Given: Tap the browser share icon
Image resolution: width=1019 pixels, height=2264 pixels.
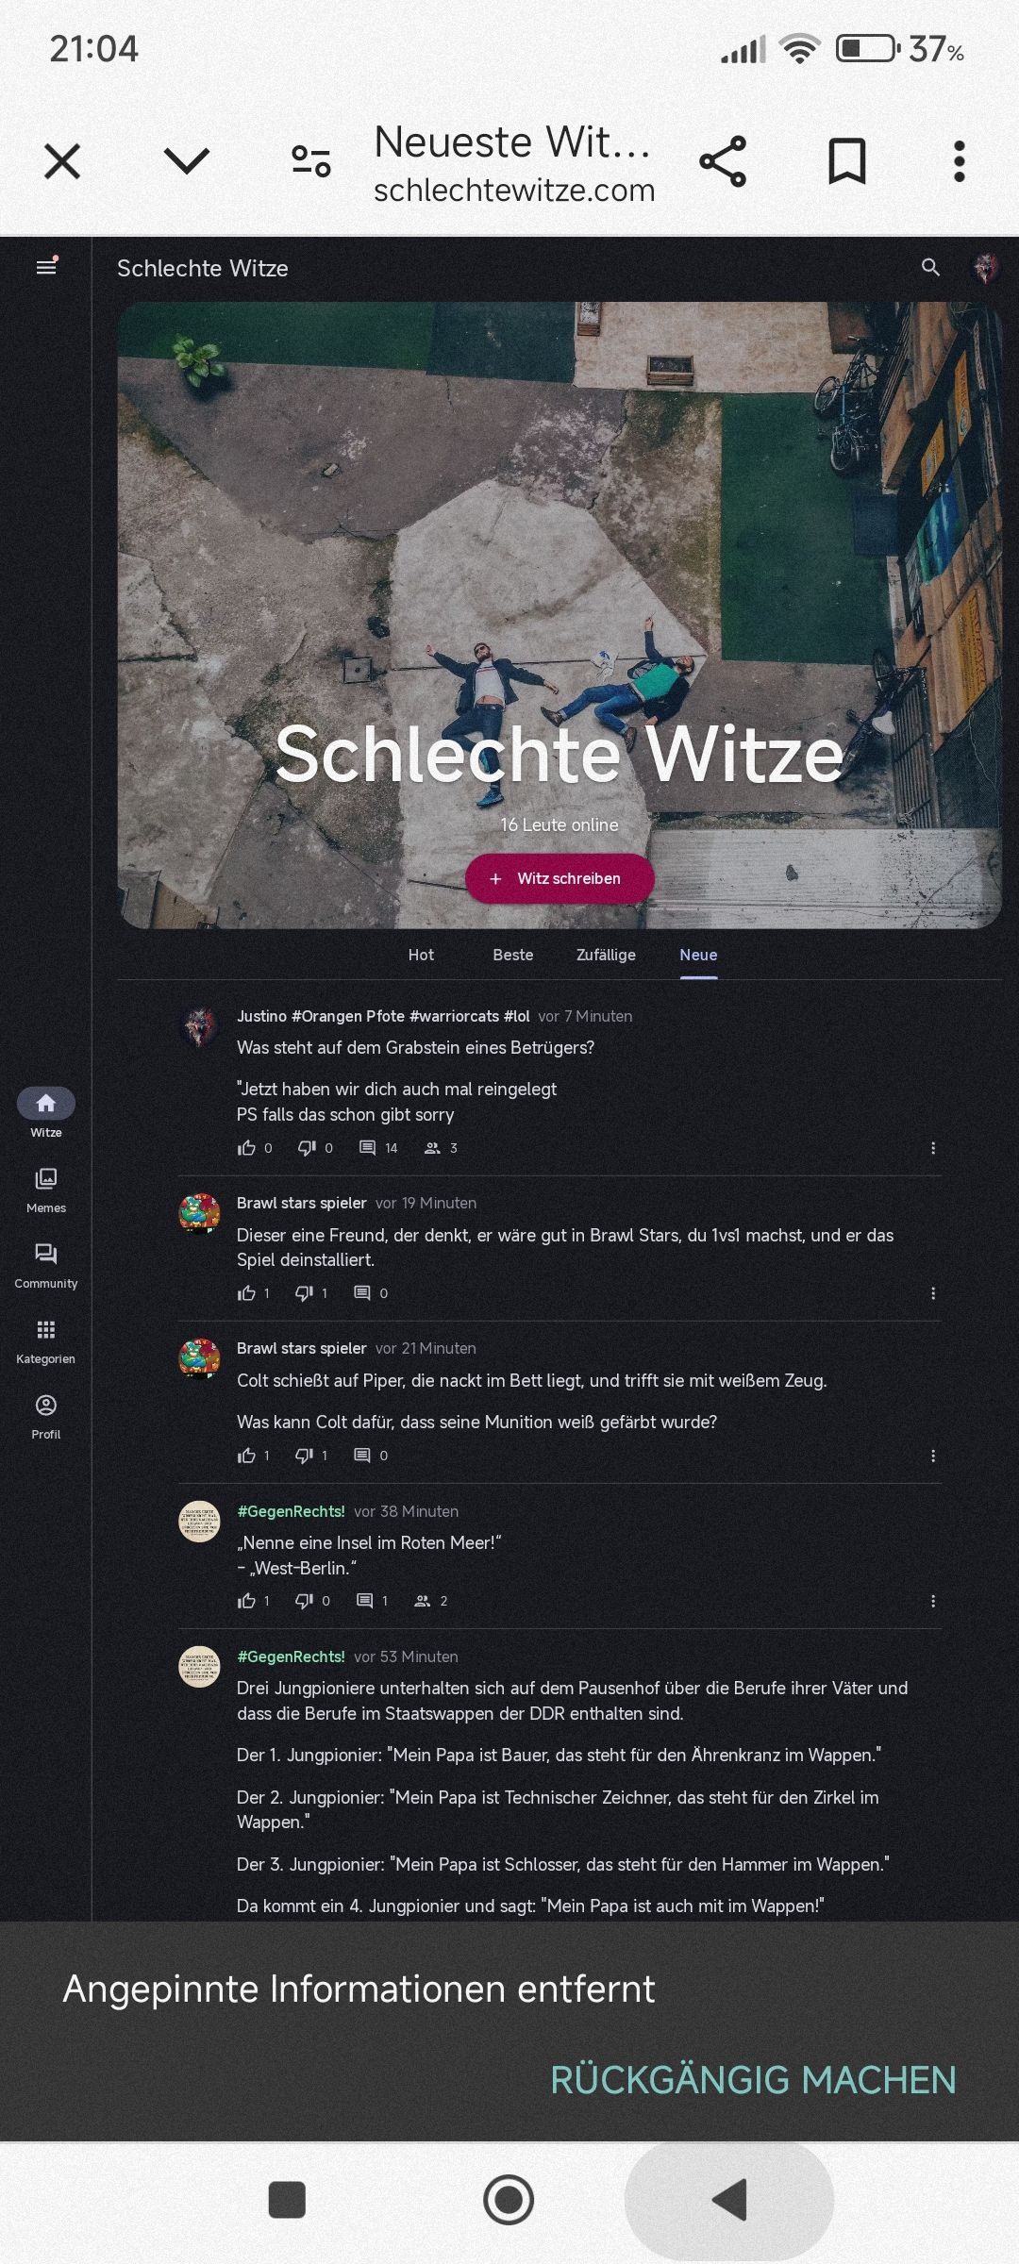Looking at the screenshot, I should [723, 161].
